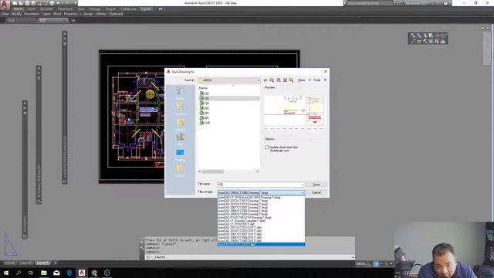The width and height of the screenshot is (494, 278).
Task: Choose AutoCAD LT 2018 Drawing (*.dwg) option
Action: 261,198
